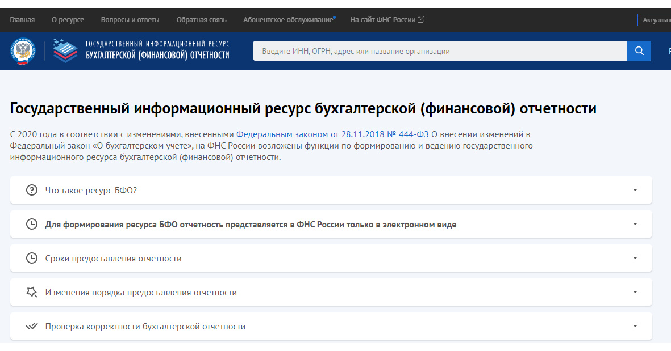Expand arrow of Для формирования ресурса БФО row

635,224
